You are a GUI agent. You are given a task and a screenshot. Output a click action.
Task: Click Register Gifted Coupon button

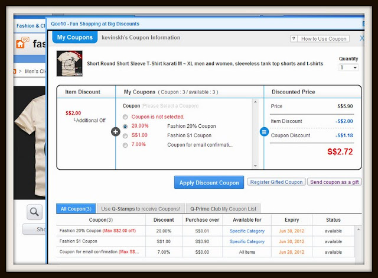click(x=276, y=182)
